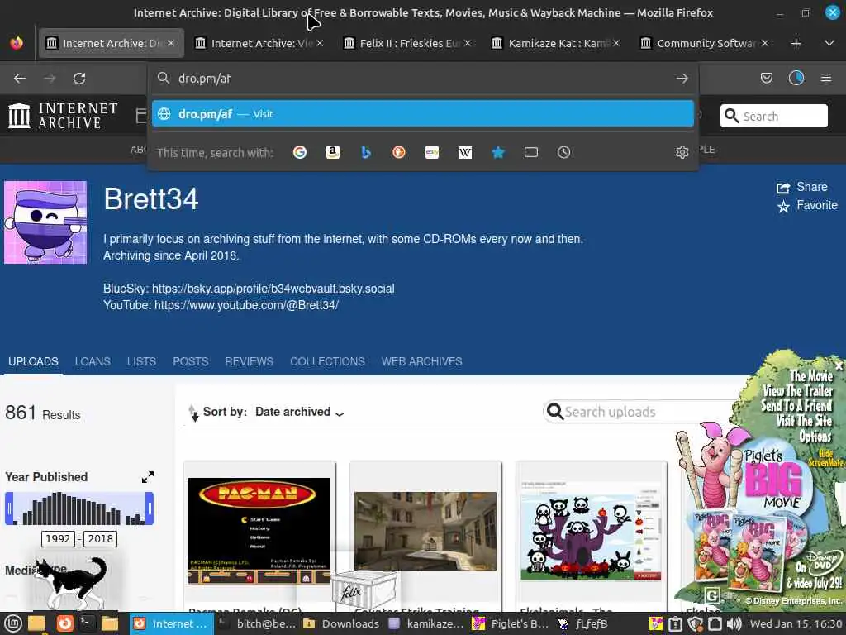846x635 pixels.
Task: Toggle sort direction arrows
Action: [193, 413]
